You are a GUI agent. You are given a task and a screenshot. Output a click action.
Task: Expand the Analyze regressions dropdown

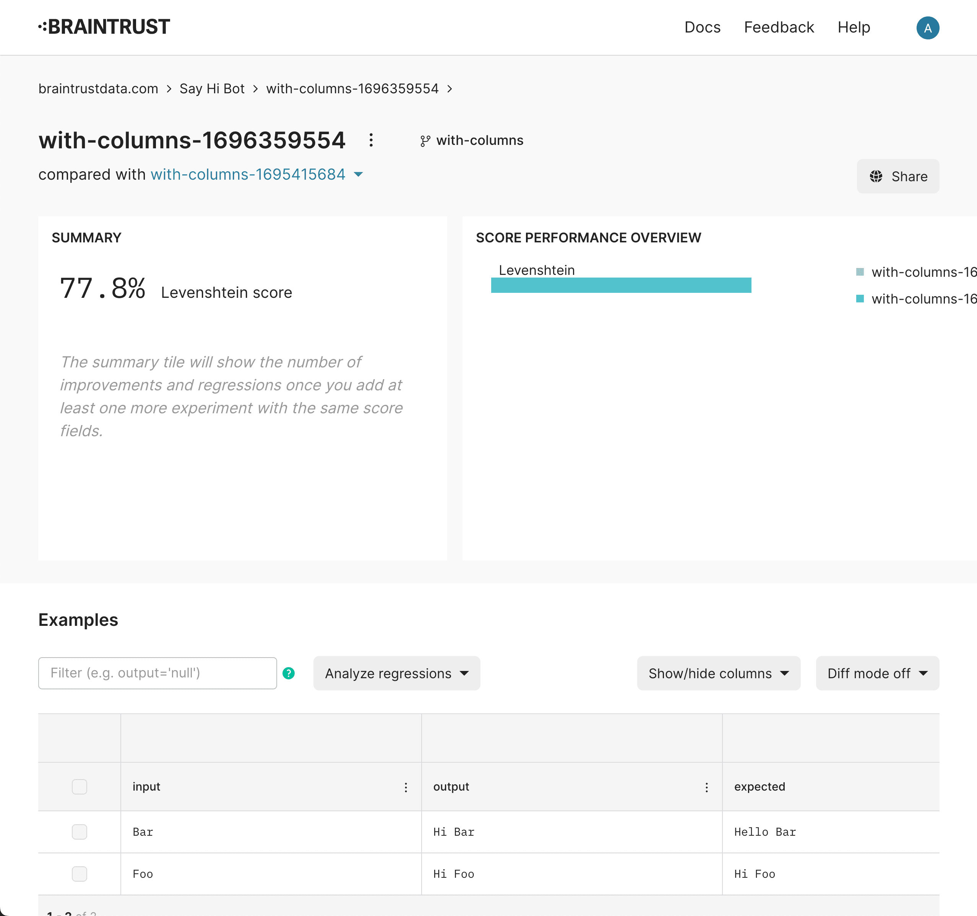(396, 673)
